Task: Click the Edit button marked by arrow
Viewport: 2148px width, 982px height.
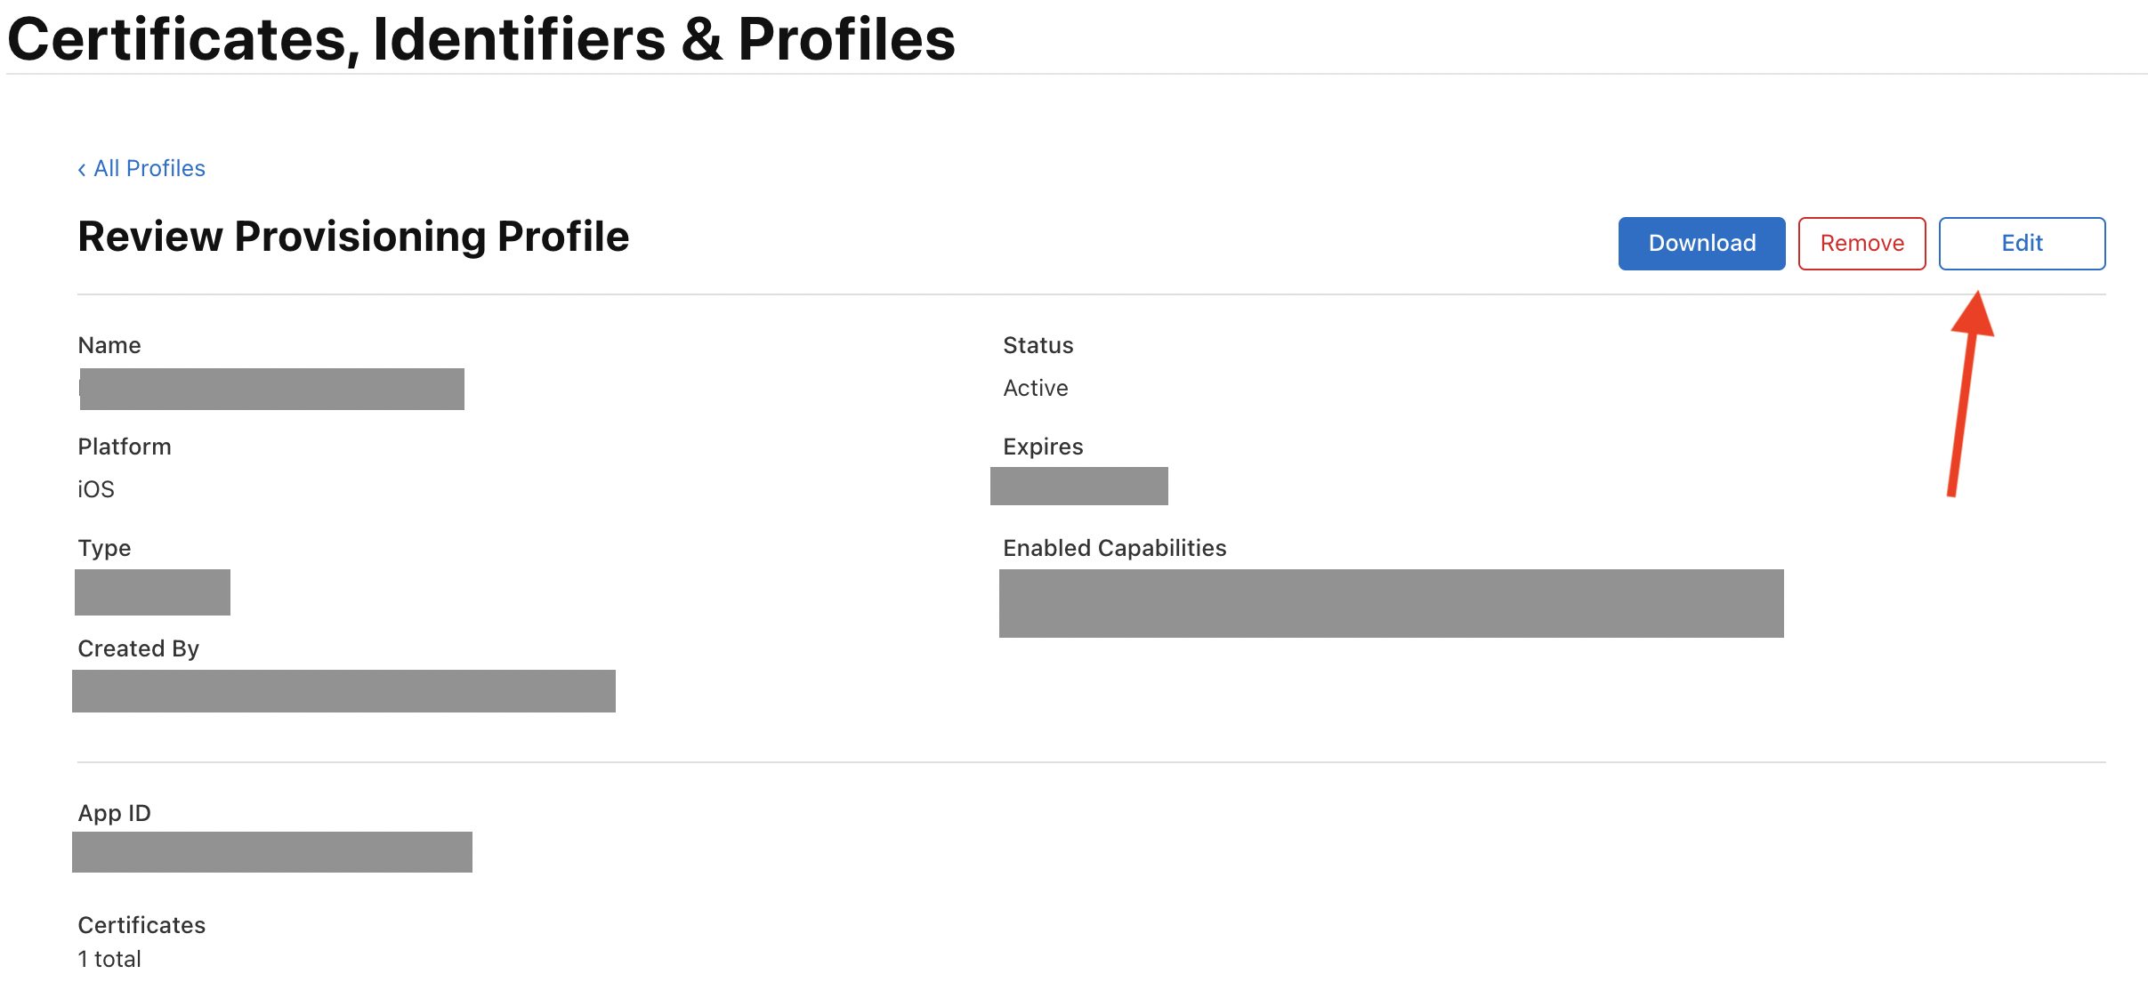Action: click(x=2022, y=243)
